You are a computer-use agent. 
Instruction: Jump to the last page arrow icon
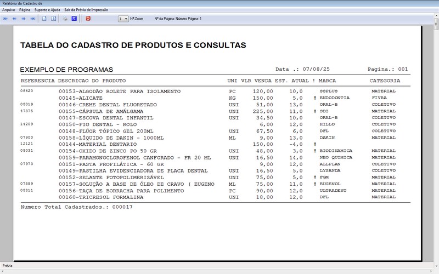33,19
